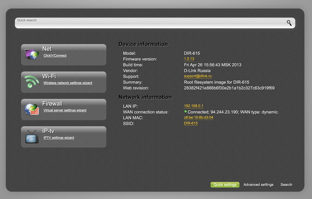
Task: Click the Firewall heading
Action: tap(52, 104)
